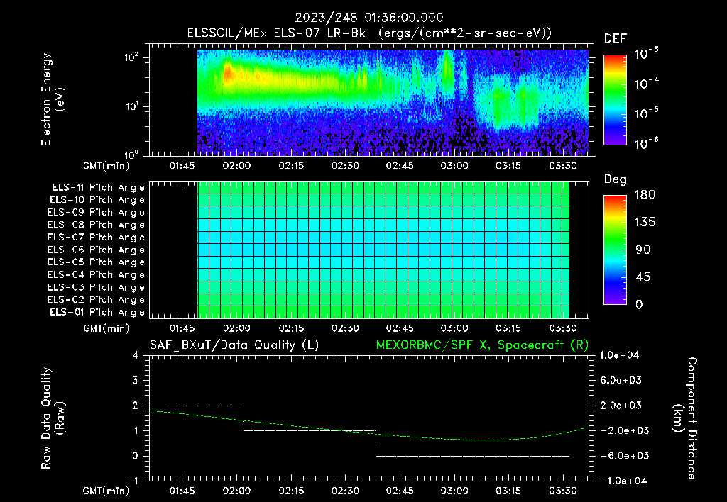Click GMT(min) label under the electron spectrogram

(x=106, y=166)
